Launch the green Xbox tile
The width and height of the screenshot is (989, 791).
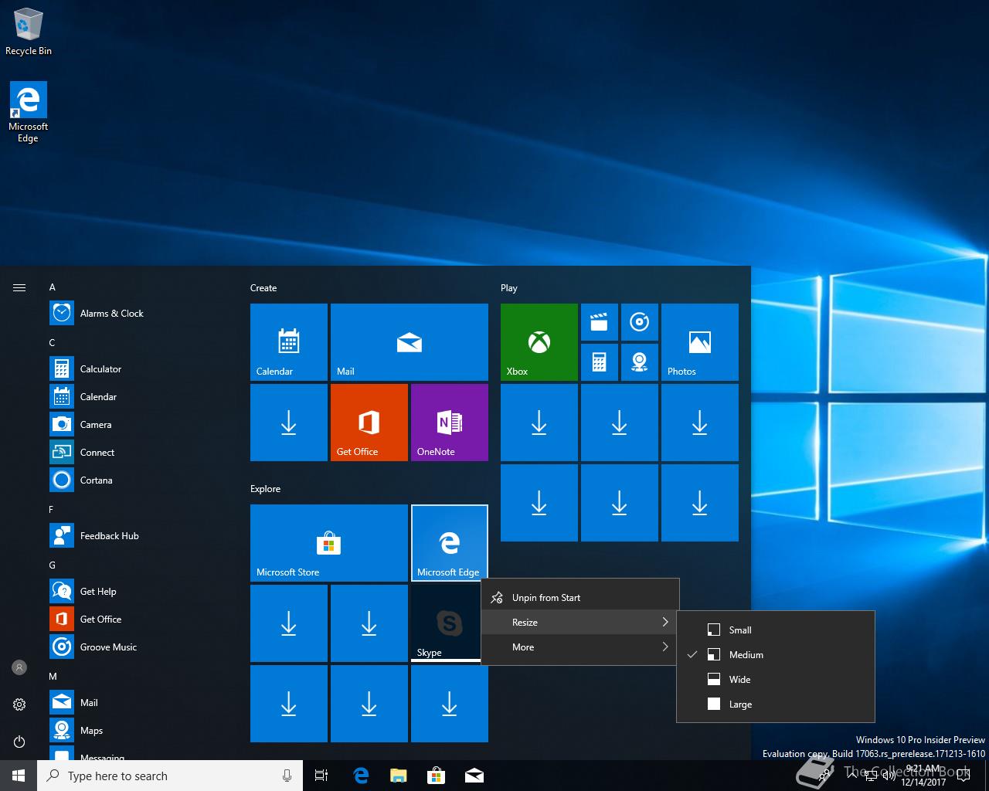tap(539, 342)
